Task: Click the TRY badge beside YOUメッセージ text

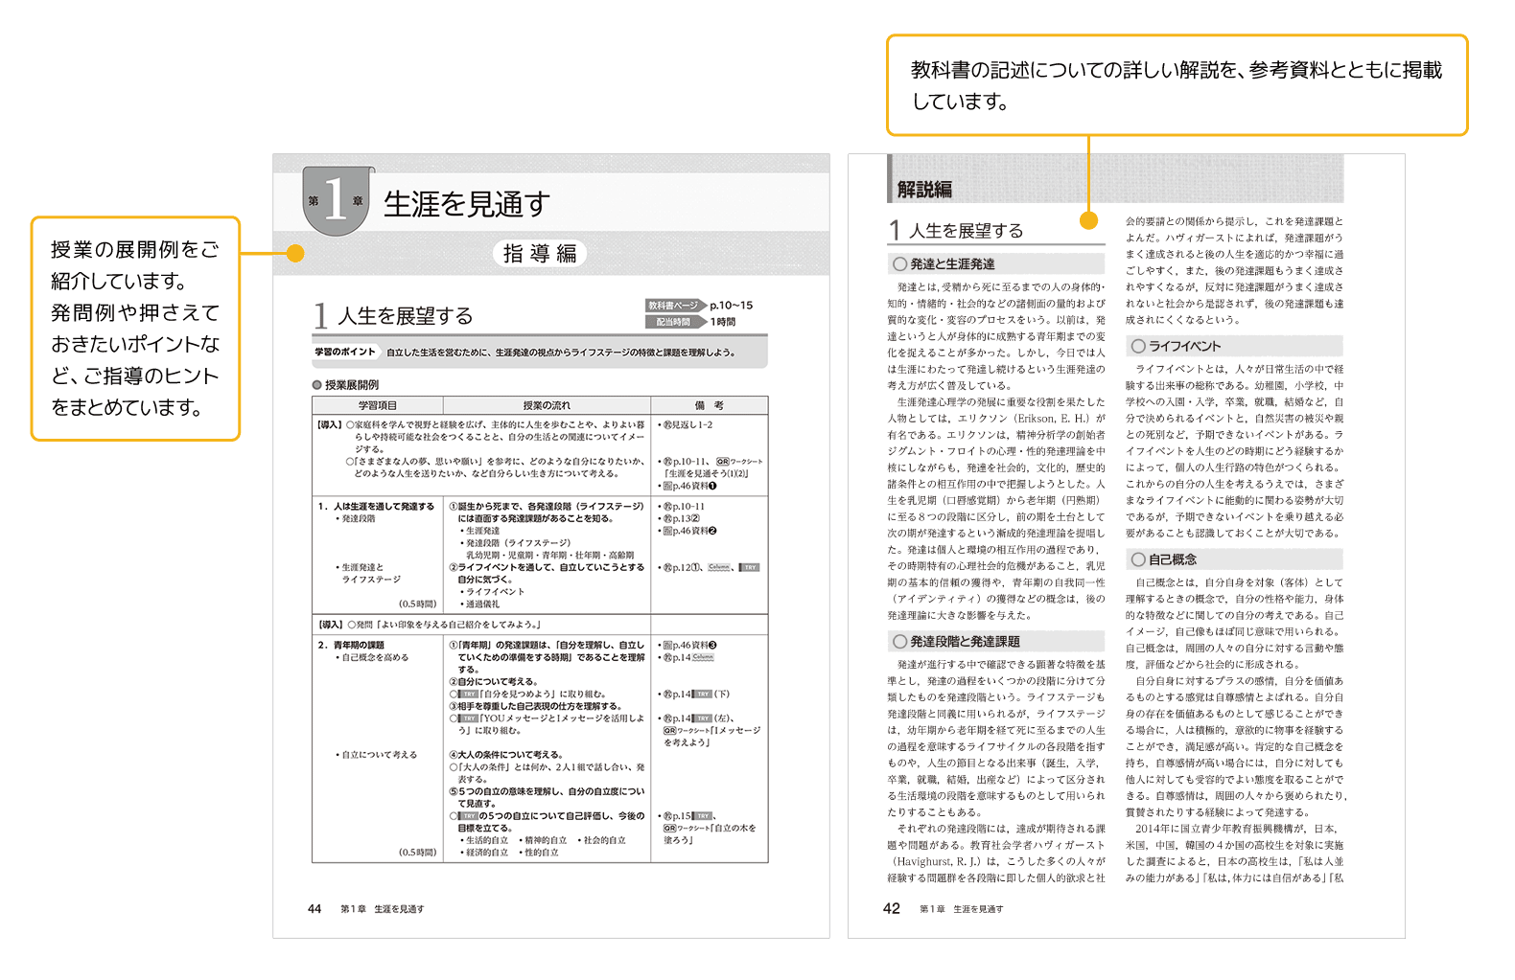Action: (468, 718)
